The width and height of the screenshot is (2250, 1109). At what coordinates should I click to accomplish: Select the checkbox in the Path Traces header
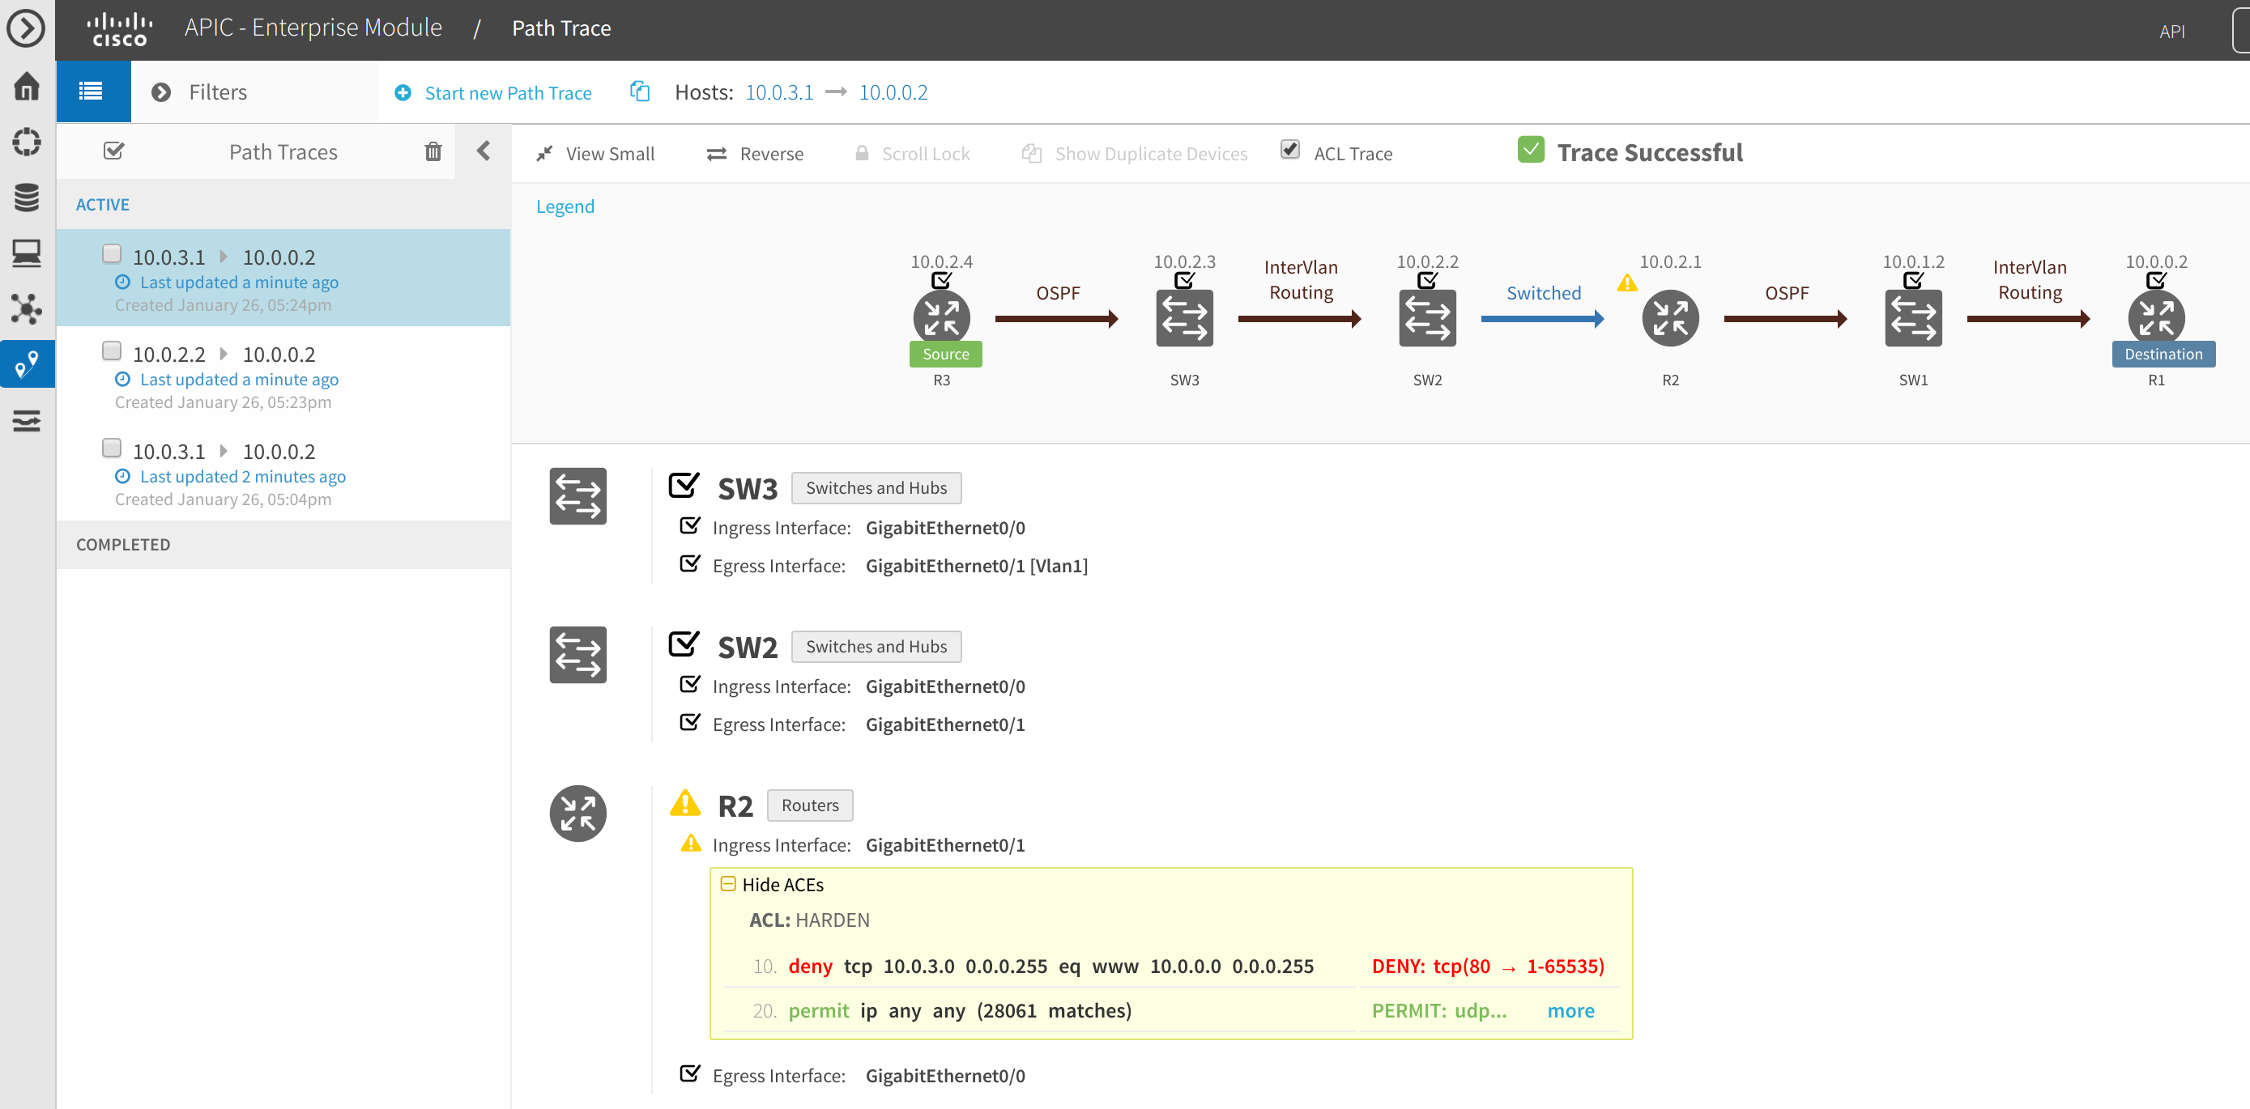114,151
